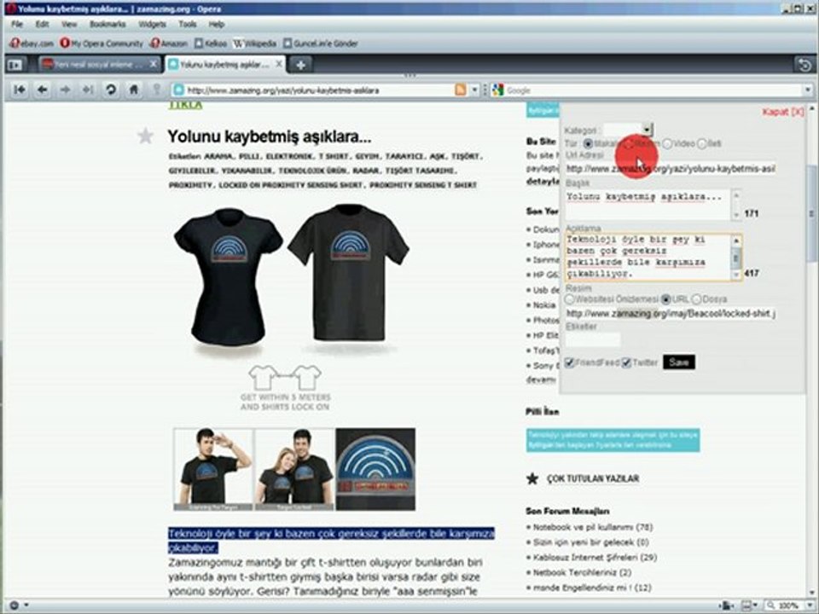Screen dimensions: 819x614
Task: Open the View menu
Action: (x=69, y=24)
